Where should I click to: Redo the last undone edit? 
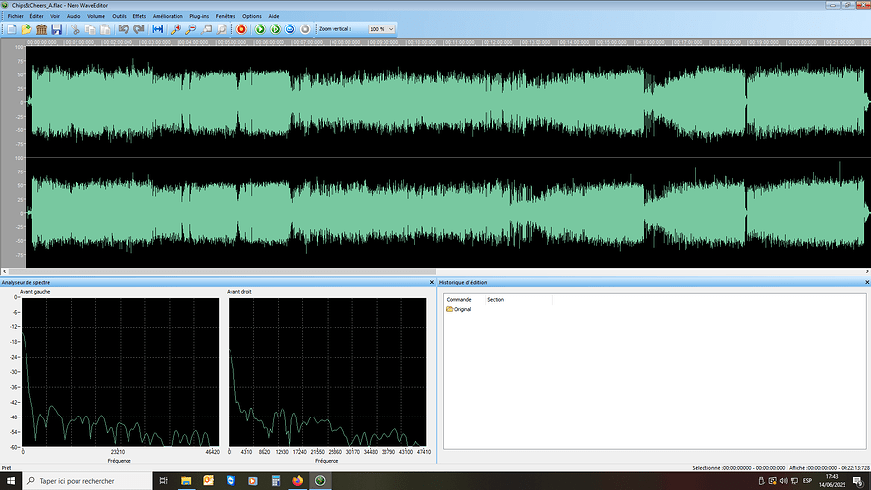pyautogui.click(x=139, y=29)
